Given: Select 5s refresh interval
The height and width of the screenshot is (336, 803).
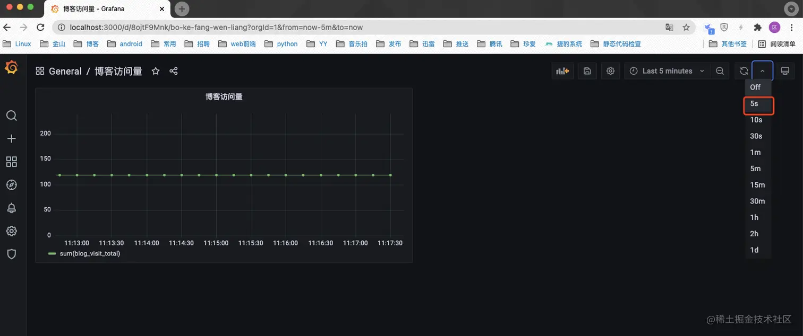Looking at the screenshot, I should tap(758, 104).
